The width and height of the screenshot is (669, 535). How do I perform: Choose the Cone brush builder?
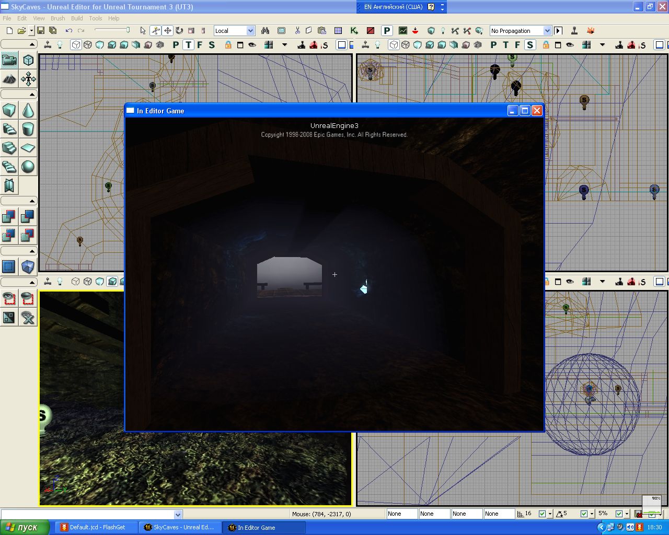[x=28, y=110]
